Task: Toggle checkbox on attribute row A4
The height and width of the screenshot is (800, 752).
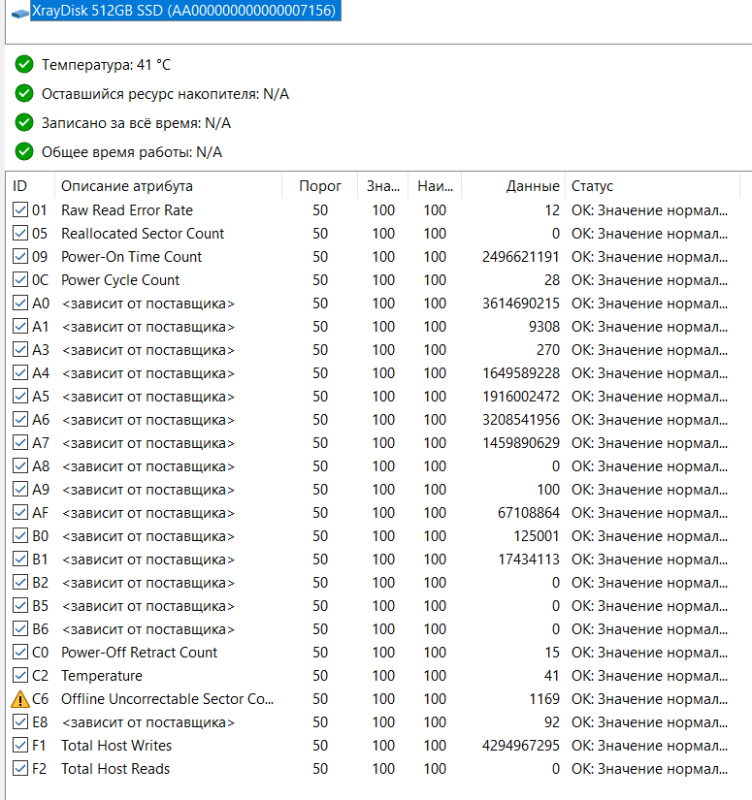Action: coord(20,373)
